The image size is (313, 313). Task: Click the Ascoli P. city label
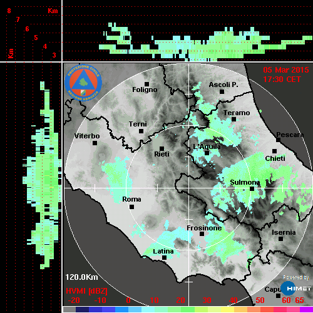(223, 85)
